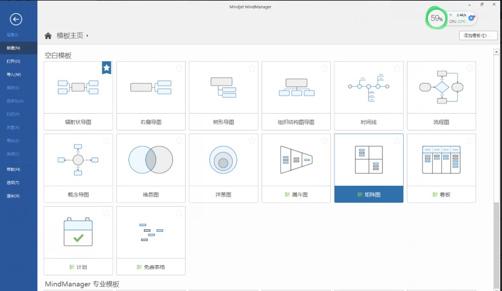Click the 59% memory usage circle widget

click(436, 18)
